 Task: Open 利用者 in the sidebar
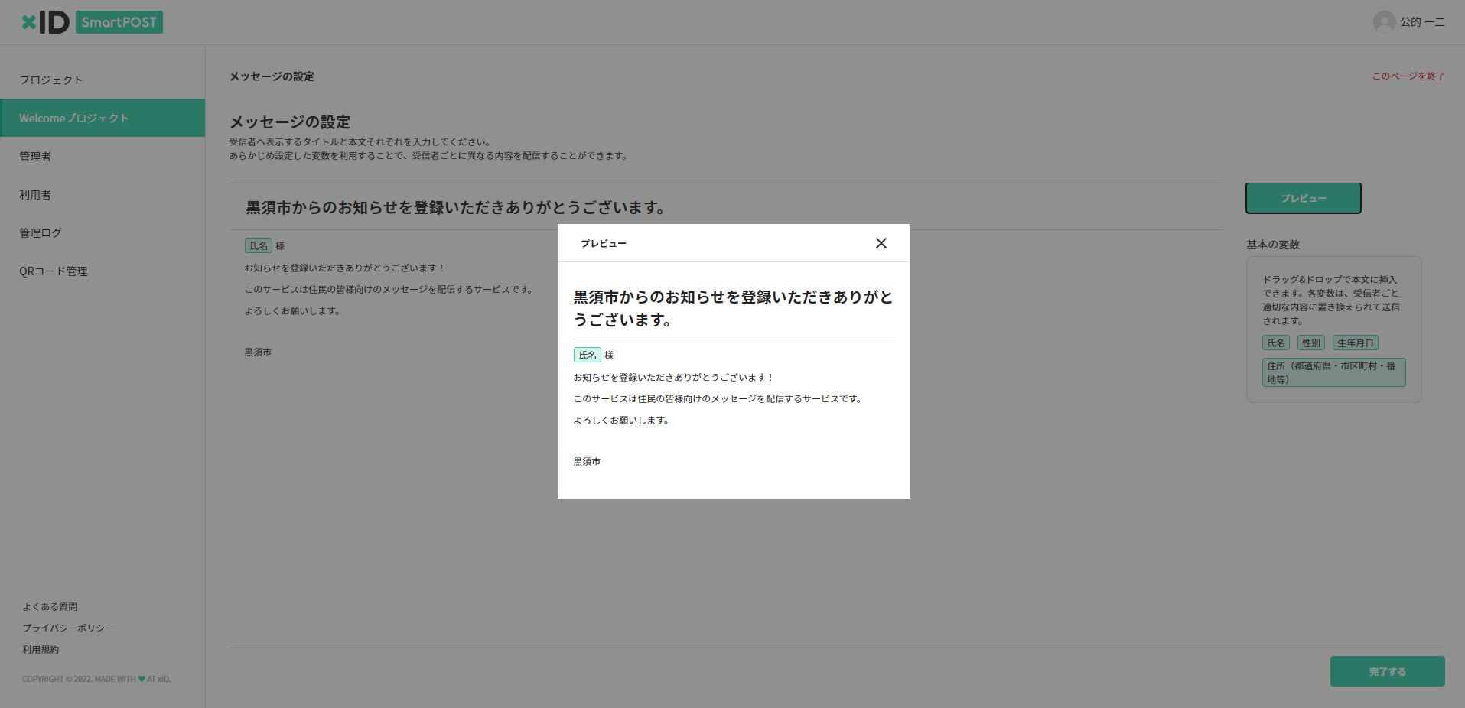(x=35, y=195)
